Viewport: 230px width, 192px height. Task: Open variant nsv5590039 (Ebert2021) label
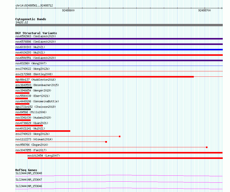(33, 96)
